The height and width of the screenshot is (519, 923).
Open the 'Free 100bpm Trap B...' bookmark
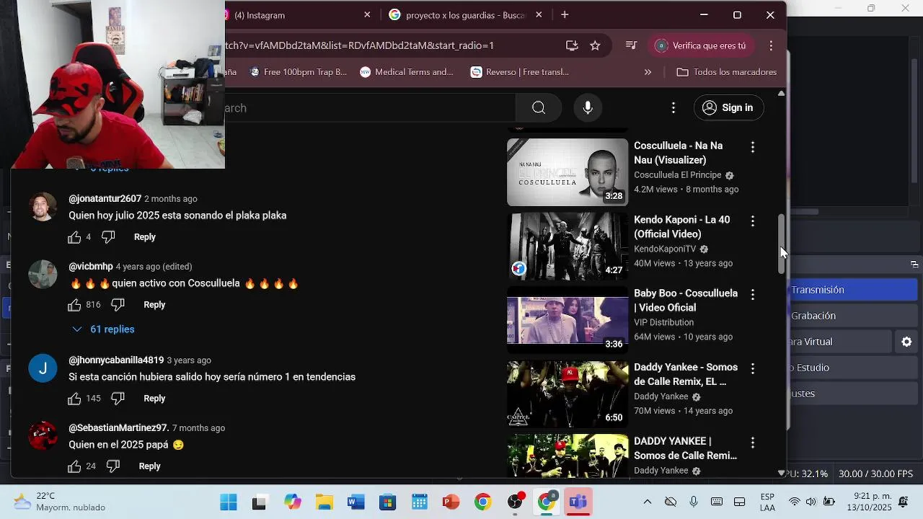pos(299,72)
